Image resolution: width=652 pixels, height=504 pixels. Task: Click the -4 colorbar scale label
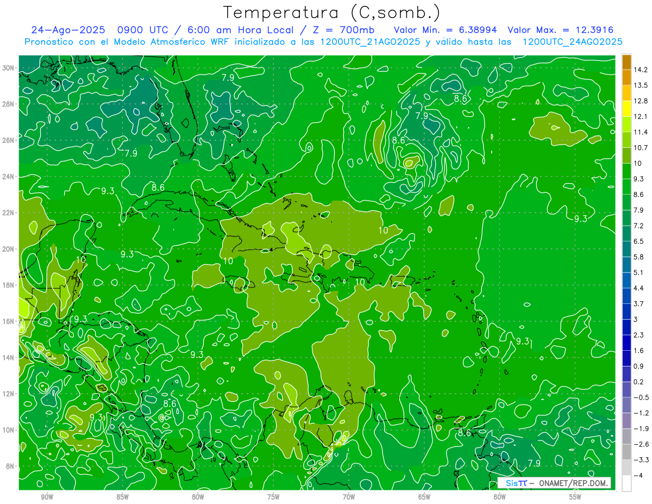638,476
